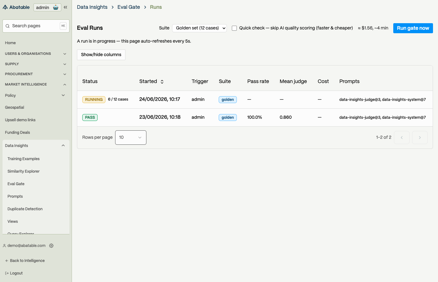Go to previous page of runs
The height and width of the screenshot is (282, 438).
pyautogui.click(x=402, y=138)
